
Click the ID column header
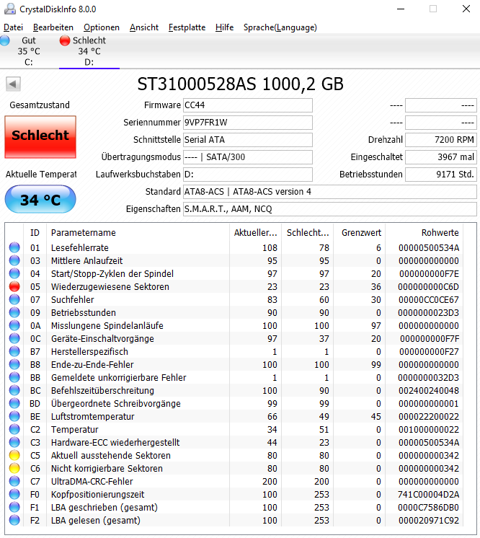pyautogui.click(x=35, y=233)
